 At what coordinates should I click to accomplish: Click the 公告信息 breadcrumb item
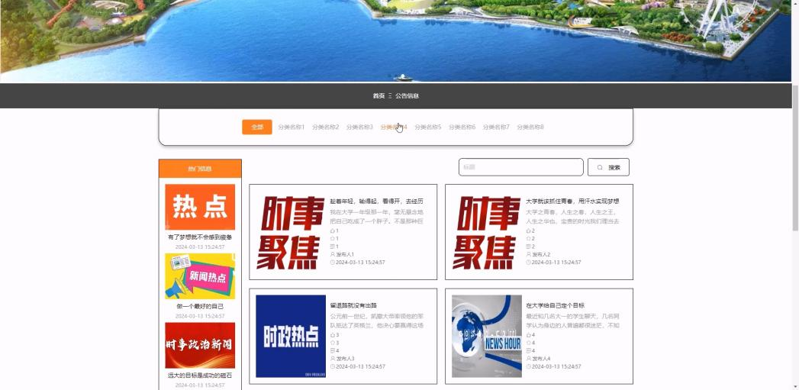(408, 96)
